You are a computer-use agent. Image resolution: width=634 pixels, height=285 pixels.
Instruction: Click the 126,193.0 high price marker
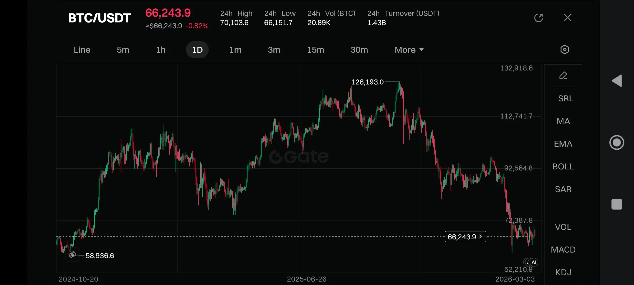point(367,82)
